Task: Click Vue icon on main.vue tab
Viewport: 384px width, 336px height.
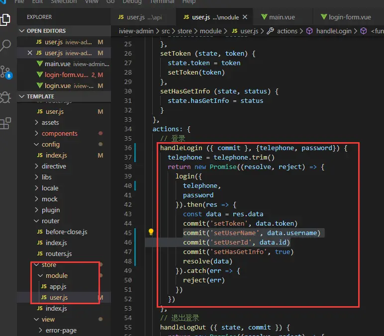Action: (264, 17)
